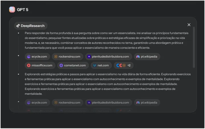205x129 pixels.
Task: Click paragraph starting 'Explorando estratégias práticas'
Action: pyautogui.click(x=108, y=84)
